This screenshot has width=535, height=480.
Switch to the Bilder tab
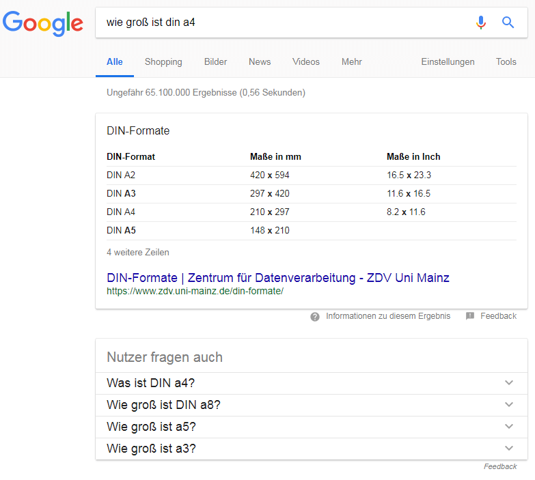(x=215, y=61)
